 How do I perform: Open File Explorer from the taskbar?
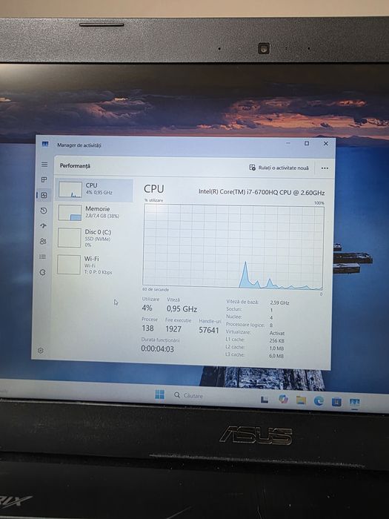[x=301, y=400]
